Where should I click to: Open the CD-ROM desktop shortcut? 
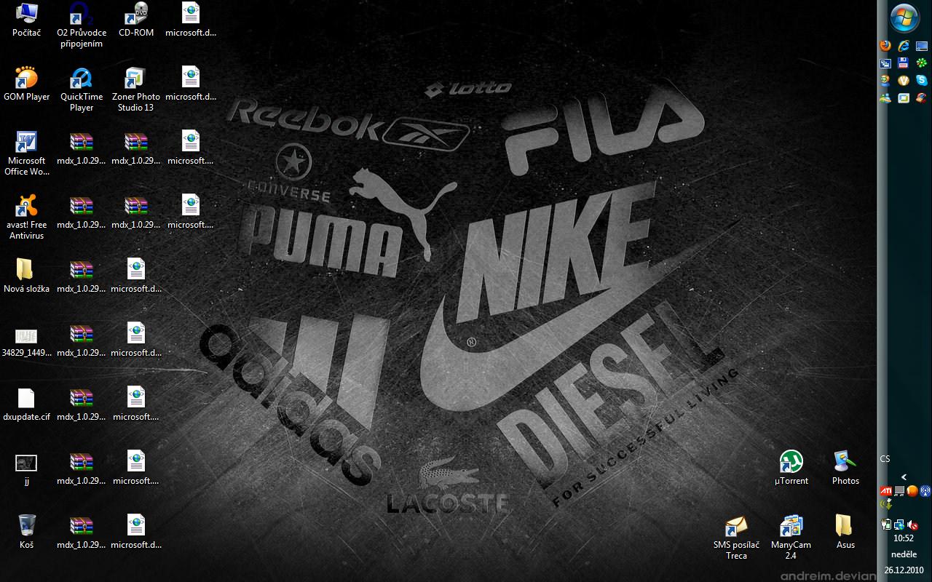136,20
